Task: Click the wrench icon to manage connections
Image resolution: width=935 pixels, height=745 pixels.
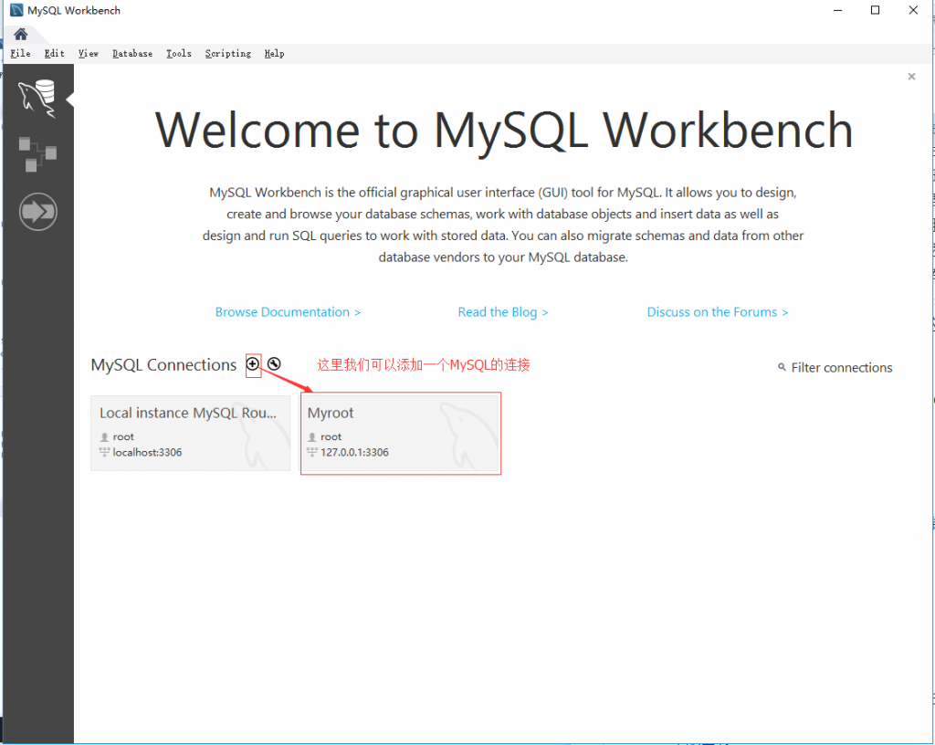Action: (274, 365)
